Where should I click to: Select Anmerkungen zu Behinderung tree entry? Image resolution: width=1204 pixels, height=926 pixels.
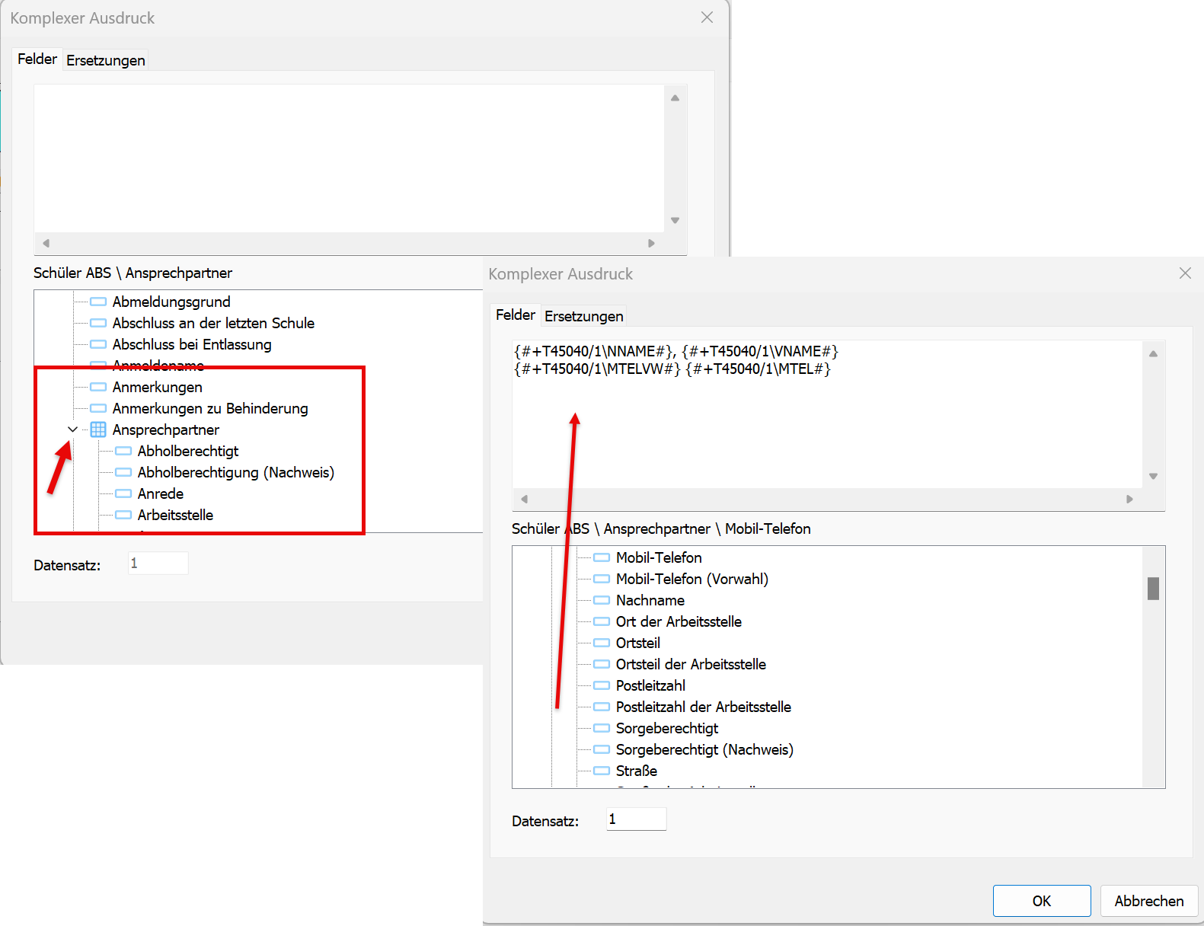[x=210, y=408]
